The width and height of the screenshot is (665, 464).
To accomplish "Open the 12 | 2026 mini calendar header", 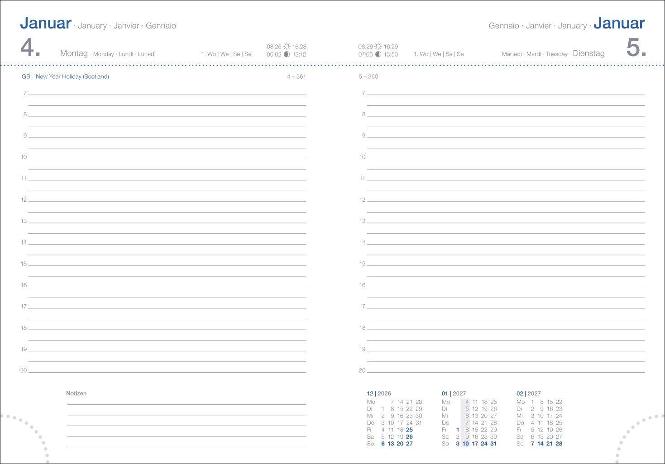I will click(x=379, y=393).
